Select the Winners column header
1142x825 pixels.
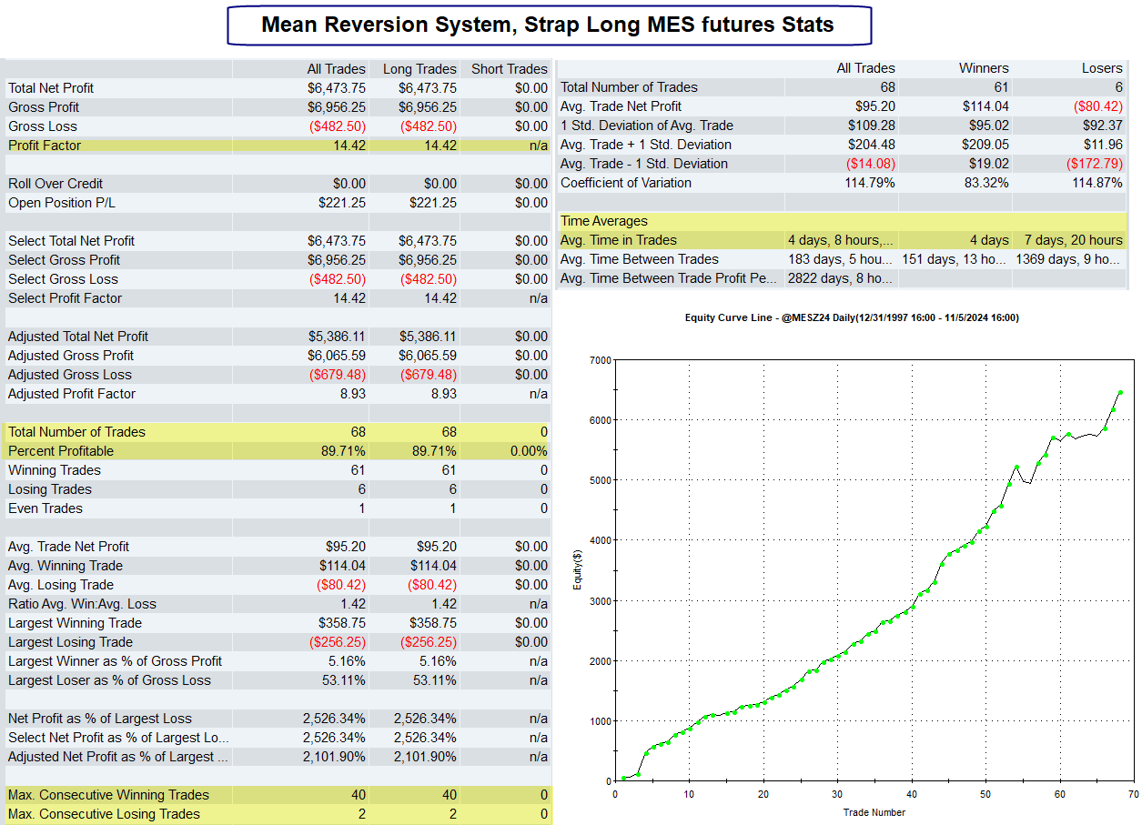pos(984,68)
